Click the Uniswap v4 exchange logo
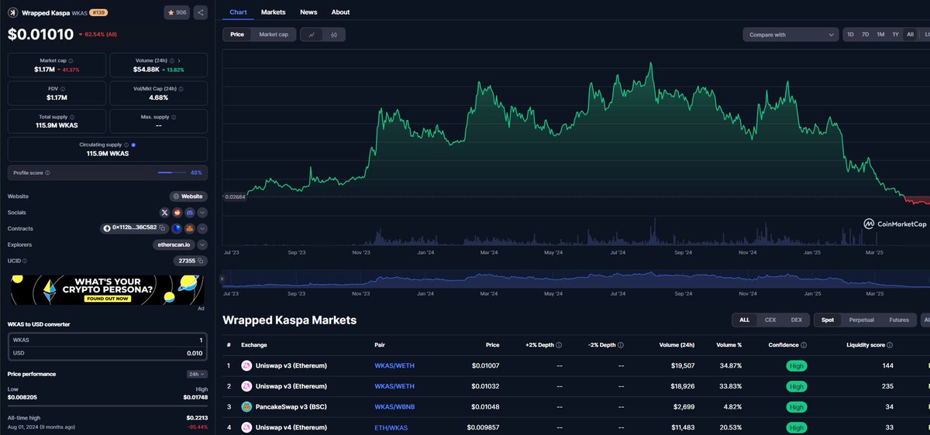This screenshot has height=435, width=930. (246, 427)
